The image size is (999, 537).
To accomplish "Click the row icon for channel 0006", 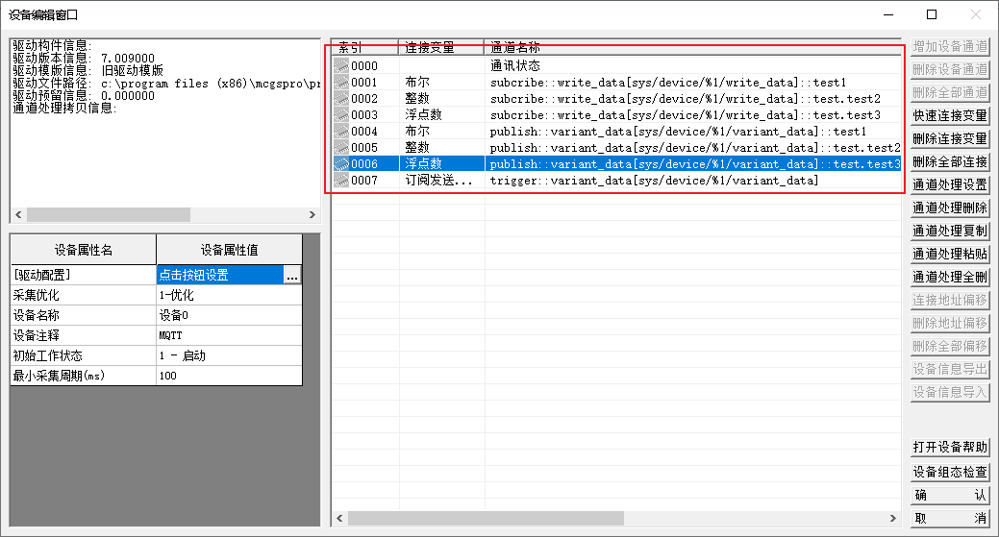I will [341, 164].
